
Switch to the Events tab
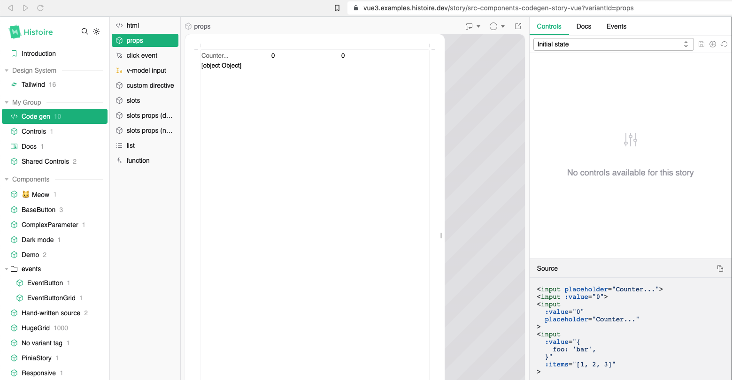point(616,26)
